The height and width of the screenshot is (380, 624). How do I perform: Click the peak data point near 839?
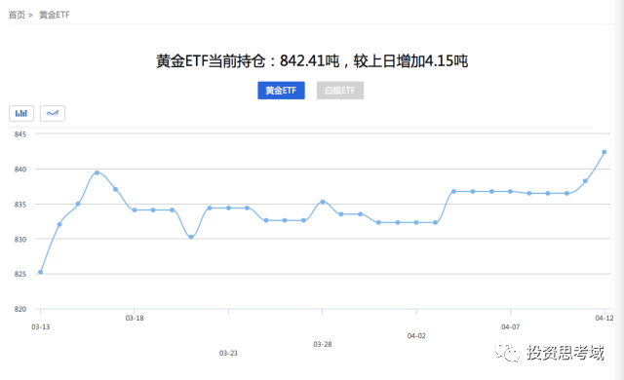point(97,172)
